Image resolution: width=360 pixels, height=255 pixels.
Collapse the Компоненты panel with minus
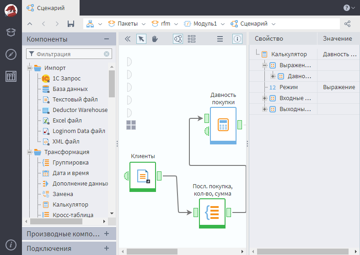(x=107, y=39)
